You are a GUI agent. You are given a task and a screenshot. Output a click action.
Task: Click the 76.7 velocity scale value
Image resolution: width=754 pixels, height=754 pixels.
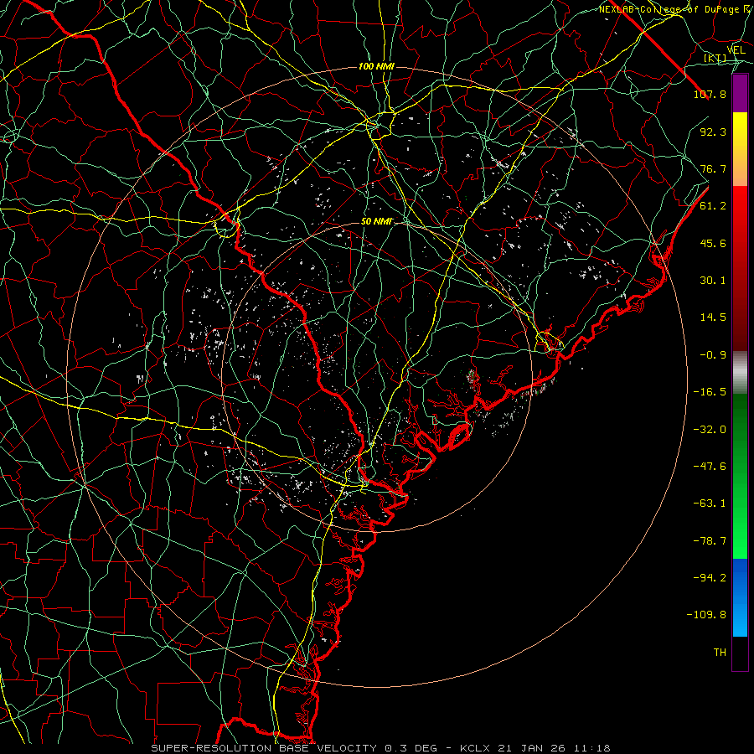point(713,168)
